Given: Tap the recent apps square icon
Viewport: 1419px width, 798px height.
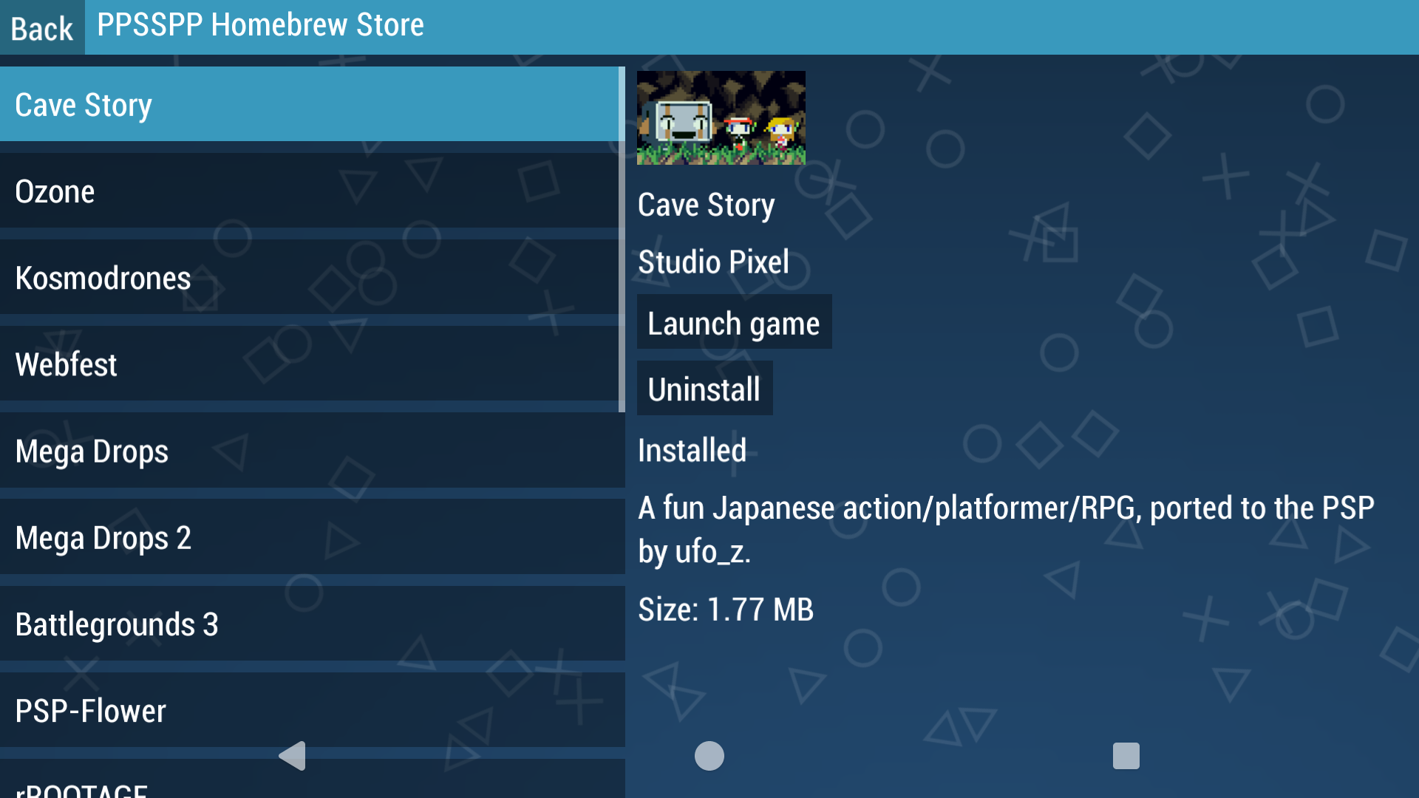Looking at the screenshot, I should point(1126,756).
